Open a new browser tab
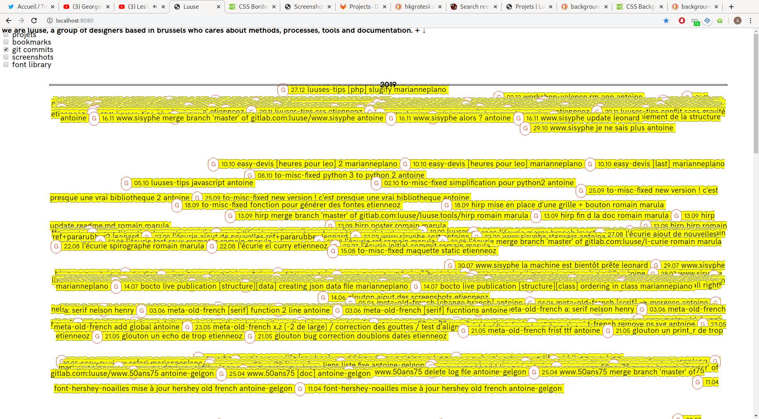The height and width of the screenshot is (419, 759). [x=731, y=7]
